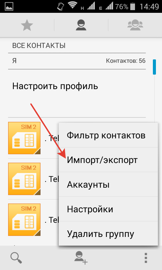The image size is (162, 270).
Task: Select Удалить группу menu option
Action: (x=108, y=234)
